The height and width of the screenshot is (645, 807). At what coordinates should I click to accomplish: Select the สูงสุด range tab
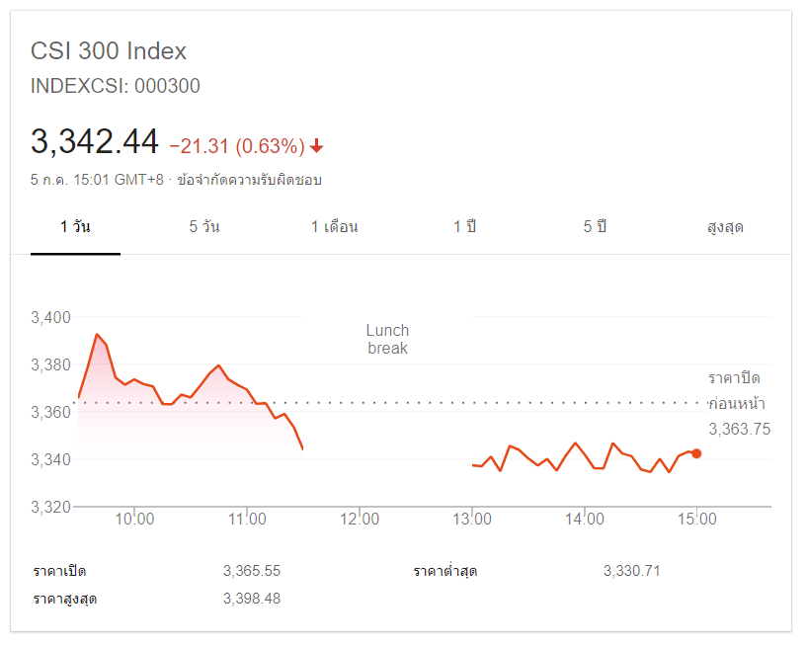tap(725, 227)
